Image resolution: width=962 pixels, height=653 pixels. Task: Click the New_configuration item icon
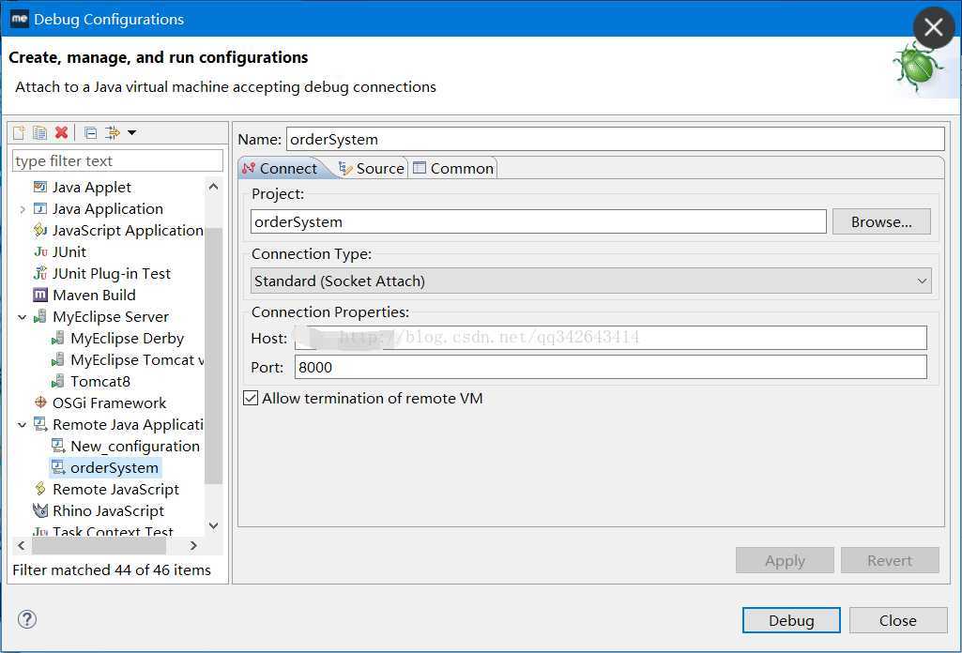click(x=58, y=446)
